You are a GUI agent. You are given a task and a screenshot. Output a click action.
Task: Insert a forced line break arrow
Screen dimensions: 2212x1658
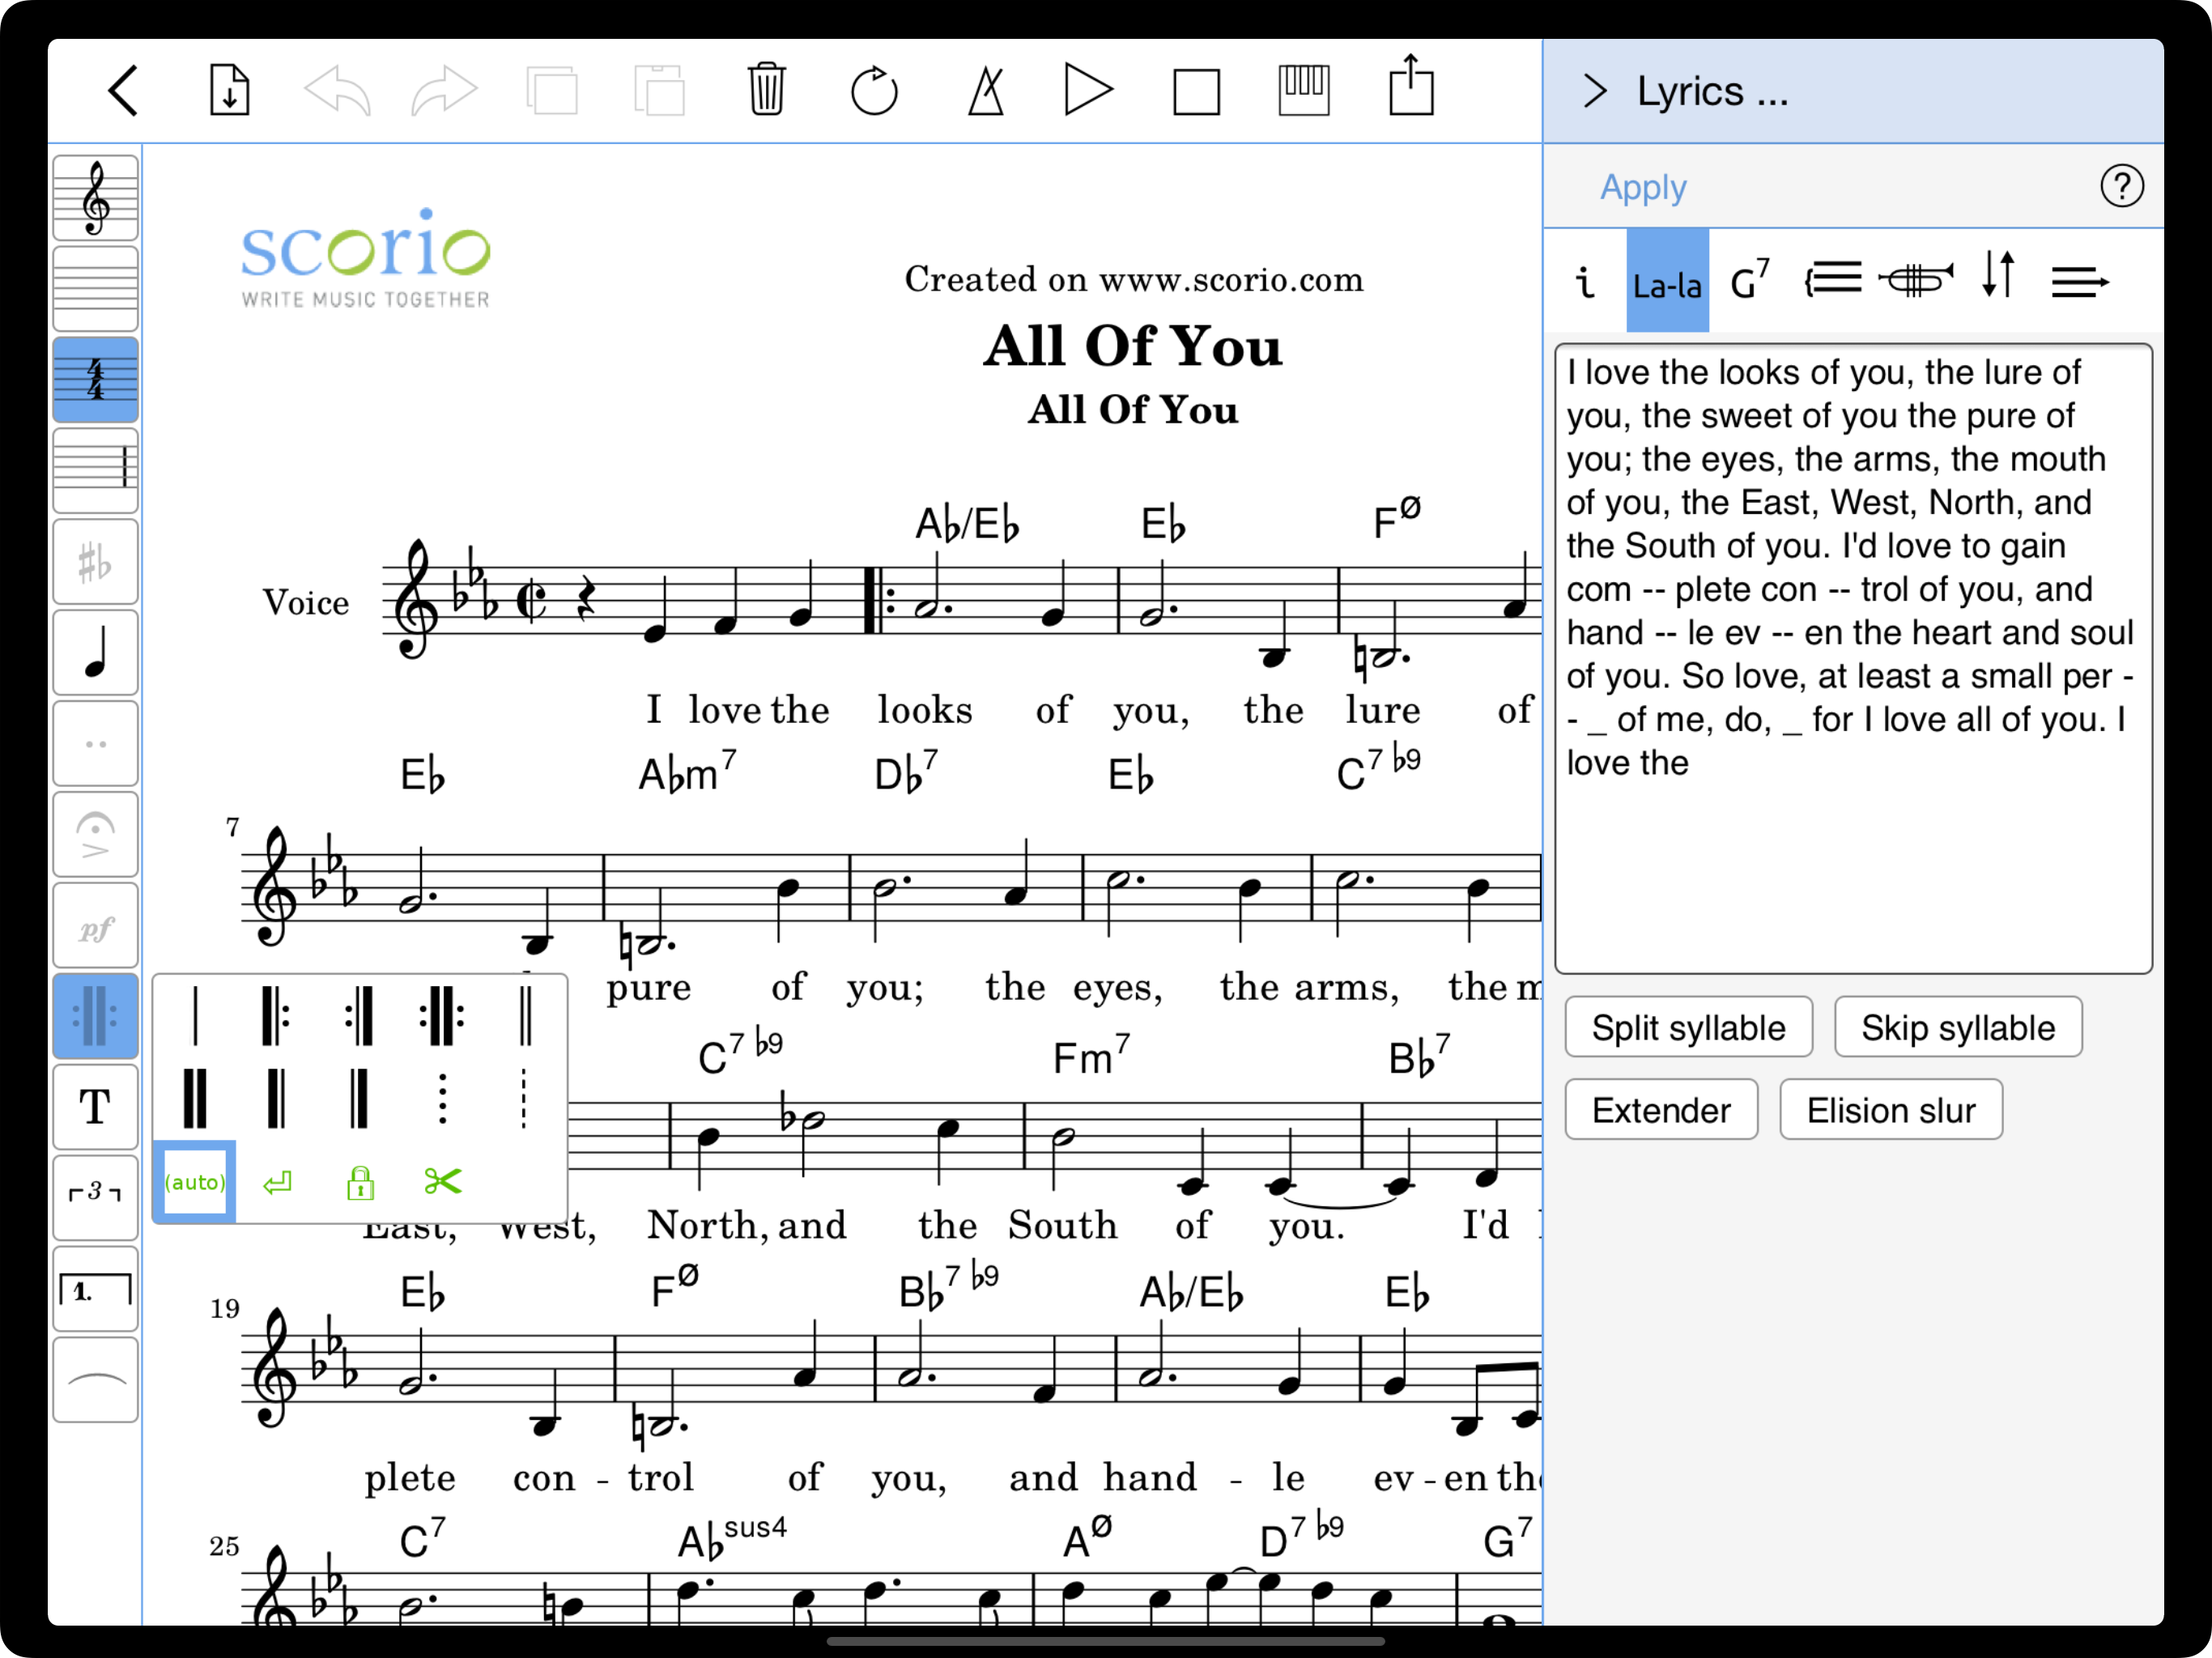[x=277, y=1183]
